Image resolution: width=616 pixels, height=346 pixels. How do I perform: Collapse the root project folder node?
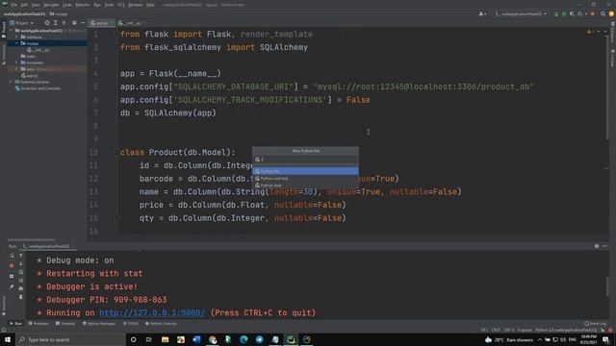click(x=12, y=31)
